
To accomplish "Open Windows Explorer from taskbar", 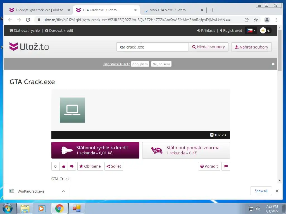I will pyautogui.click(x=25, y=208).
